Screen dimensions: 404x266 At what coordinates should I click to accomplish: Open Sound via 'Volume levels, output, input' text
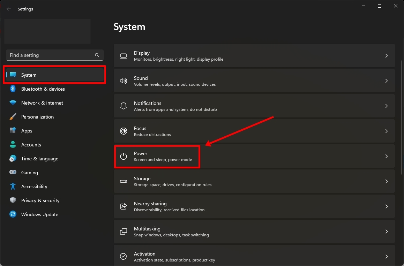tap(175, 84)
